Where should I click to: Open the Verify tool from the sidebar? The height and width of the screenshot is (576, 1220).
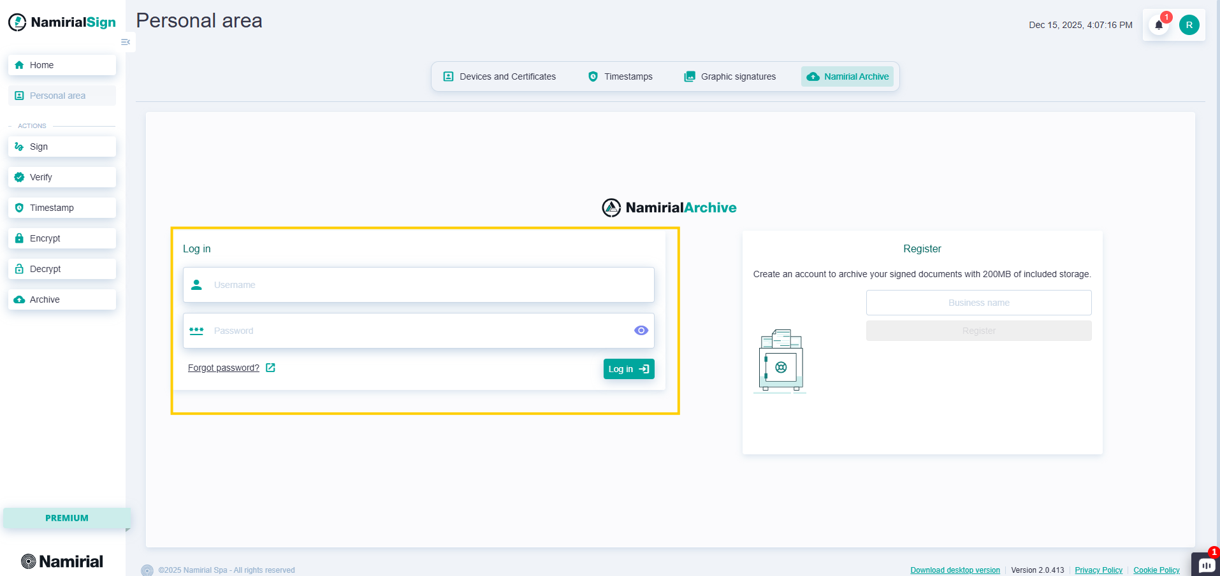click(61, 176)
